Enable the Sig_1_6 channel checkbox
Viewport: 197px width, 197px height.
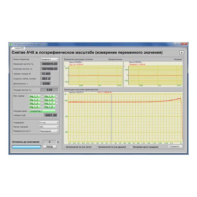coord(57,100)
